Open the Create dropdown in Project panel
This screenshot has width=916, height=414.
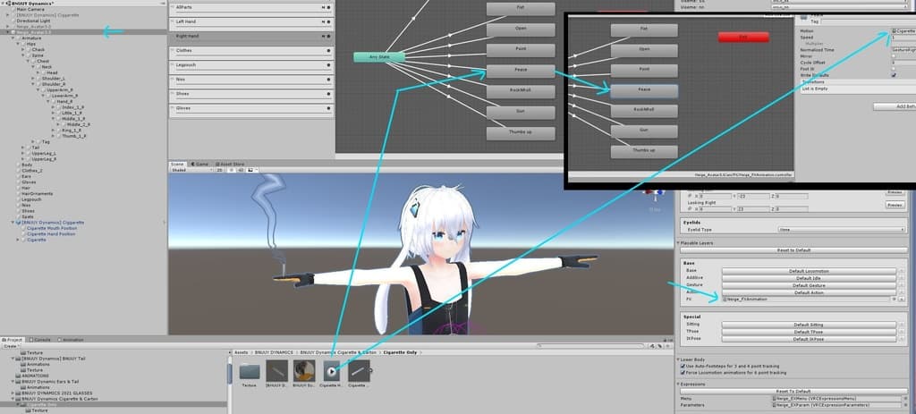11,346
